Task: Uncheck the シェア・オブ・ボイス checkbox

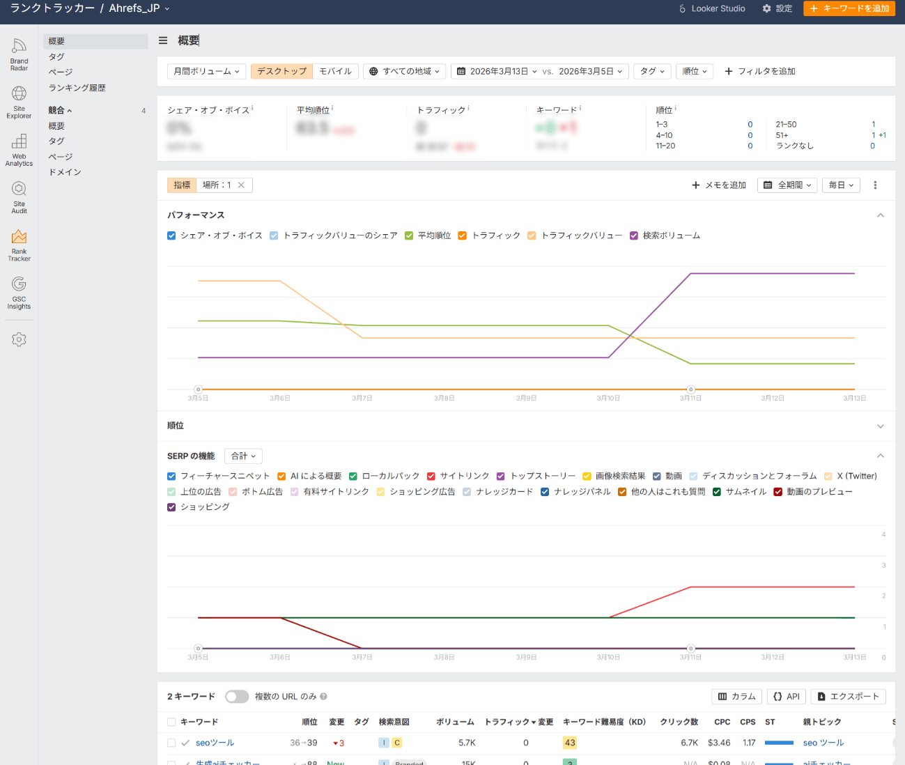Action: coord(171,235)
